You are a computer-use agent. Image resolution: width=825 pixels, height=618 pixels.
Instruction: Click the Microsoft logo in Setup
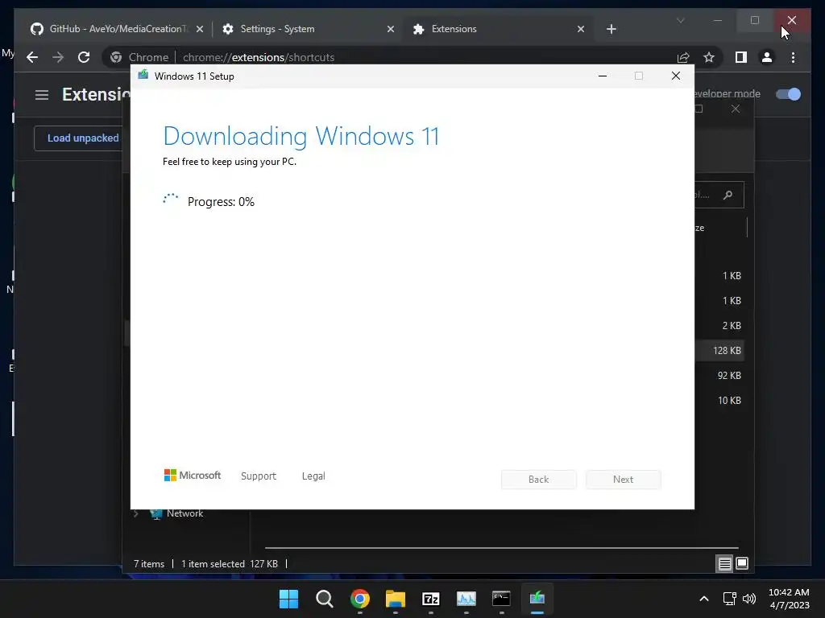click(x=193, y=476)
